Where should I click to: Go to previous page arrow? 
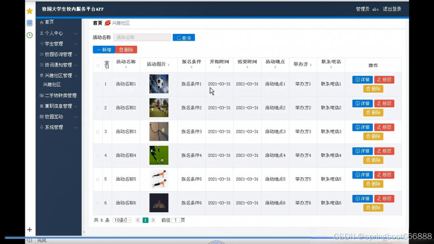(138, 220)
